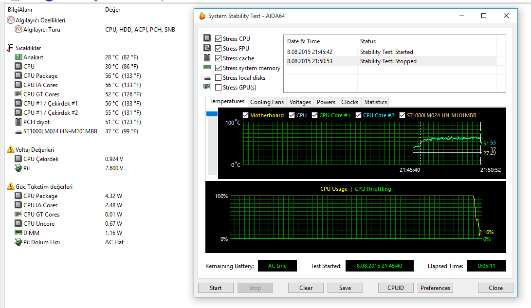The width and height of the screenshot is (531, 308).
Task: Open the Preferences button
Action: point(435,288)
